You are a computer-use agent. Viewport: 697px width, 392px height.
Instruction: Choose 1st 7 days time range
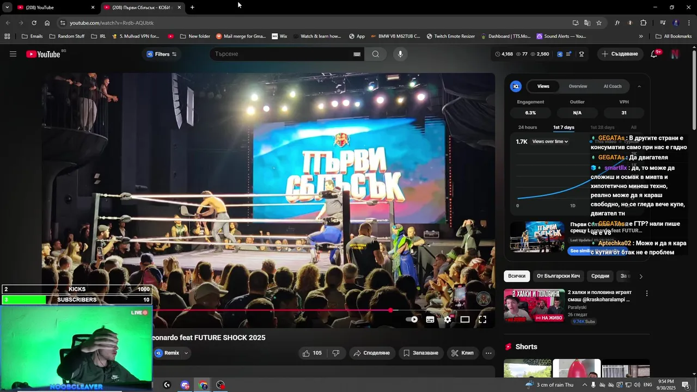(564, 127)
